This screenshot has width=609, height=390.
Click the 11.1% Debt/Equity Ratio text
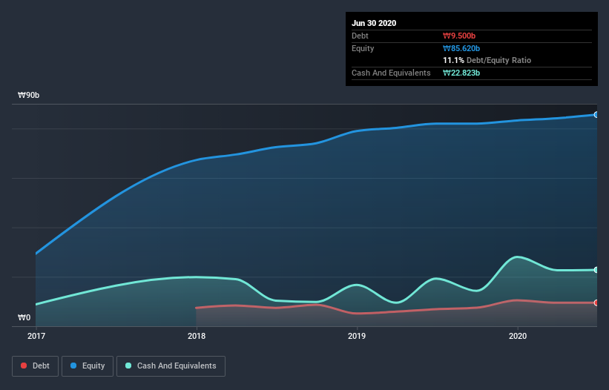487,60
